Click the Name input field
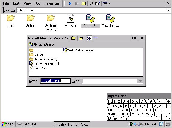This screenshot has height=128, width=172. [55, 81]
